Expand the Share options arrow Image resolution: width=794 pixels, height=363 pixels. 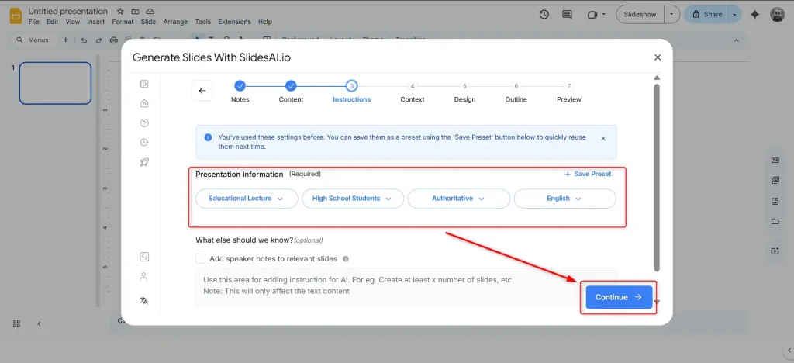coord(734,15)
